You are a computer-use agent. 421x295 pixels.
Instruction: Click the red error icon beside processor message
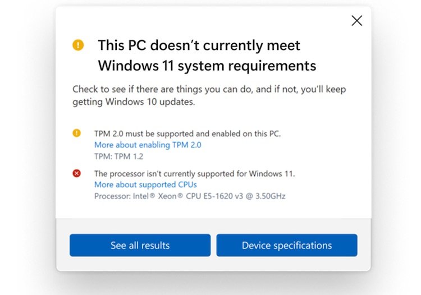[76, 173]
